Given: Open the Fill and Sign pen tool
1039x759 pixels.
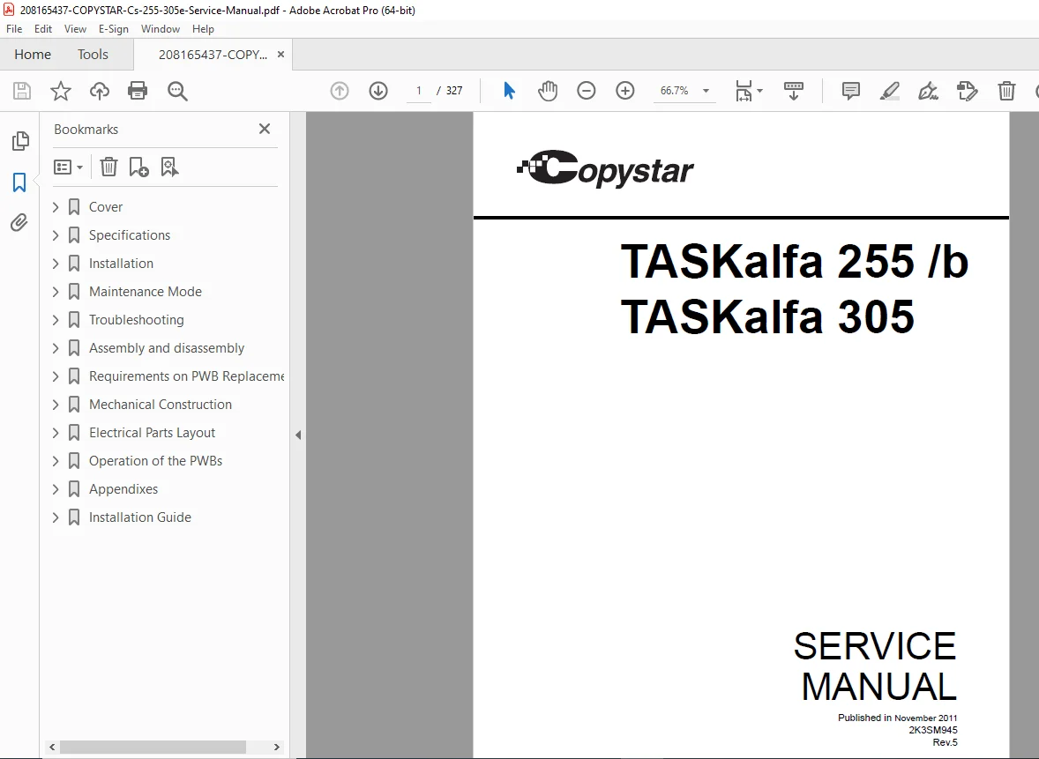Looking at the screenshot, I should click(929, 91).
